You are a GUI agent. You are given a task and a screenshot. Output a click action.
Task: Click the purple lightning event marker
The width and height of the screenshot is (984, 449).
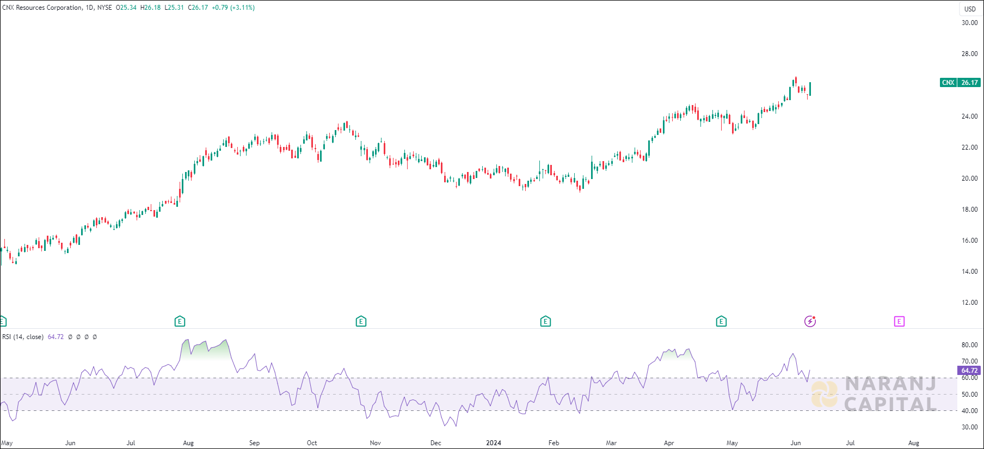click(x=810, y=322)
